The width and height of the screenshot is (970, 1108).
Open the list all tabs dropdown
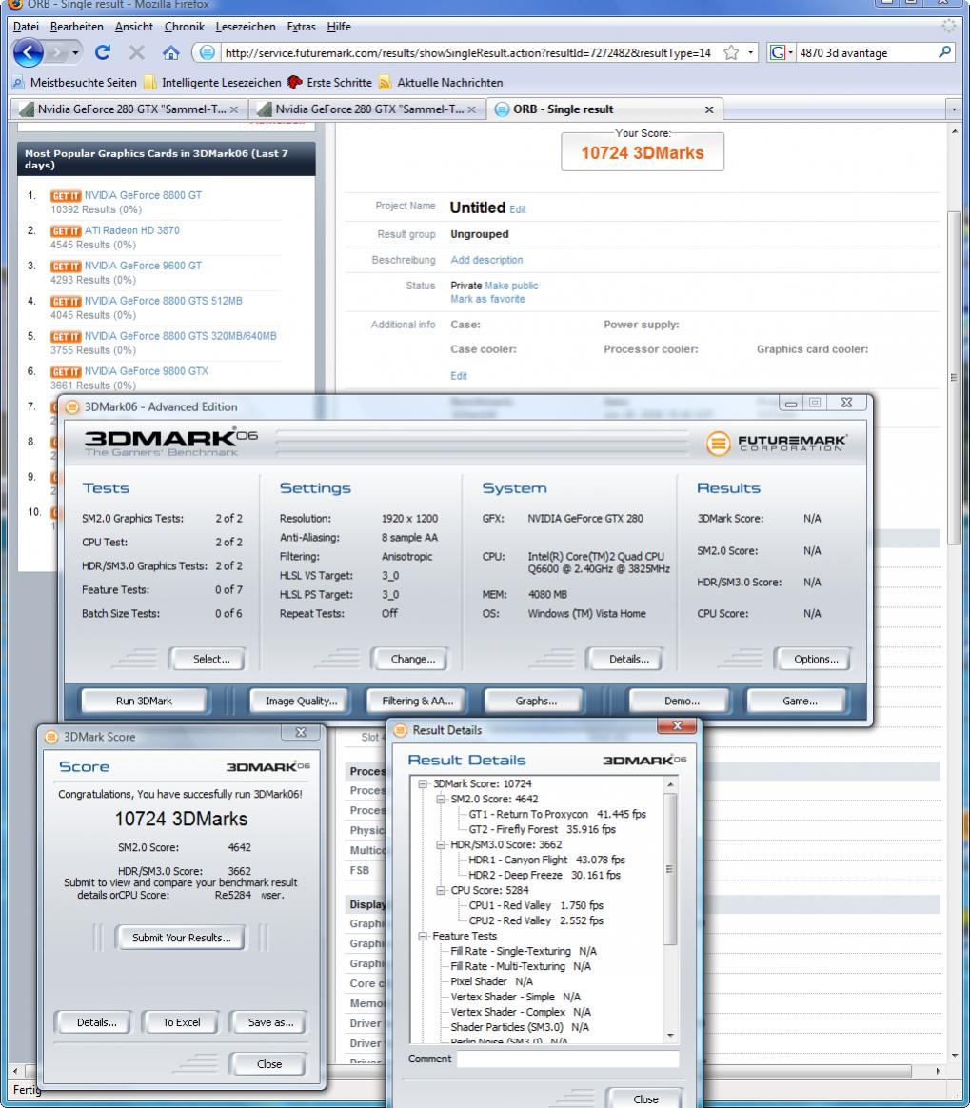tap(954, 109)
